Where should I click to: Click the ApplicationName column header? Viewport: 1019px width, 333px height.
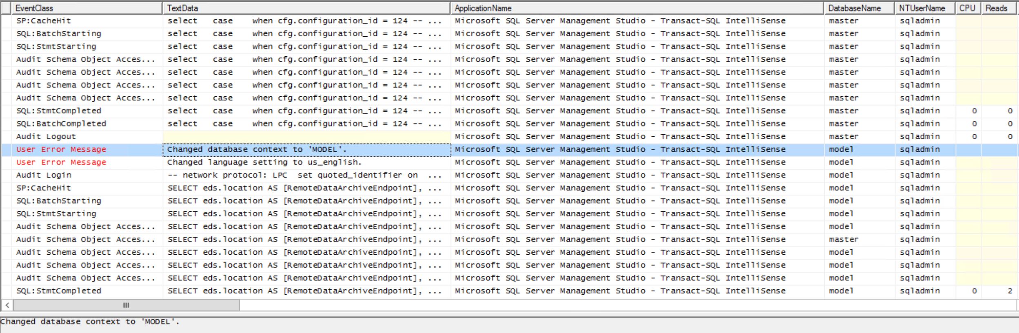click(637, 8)
